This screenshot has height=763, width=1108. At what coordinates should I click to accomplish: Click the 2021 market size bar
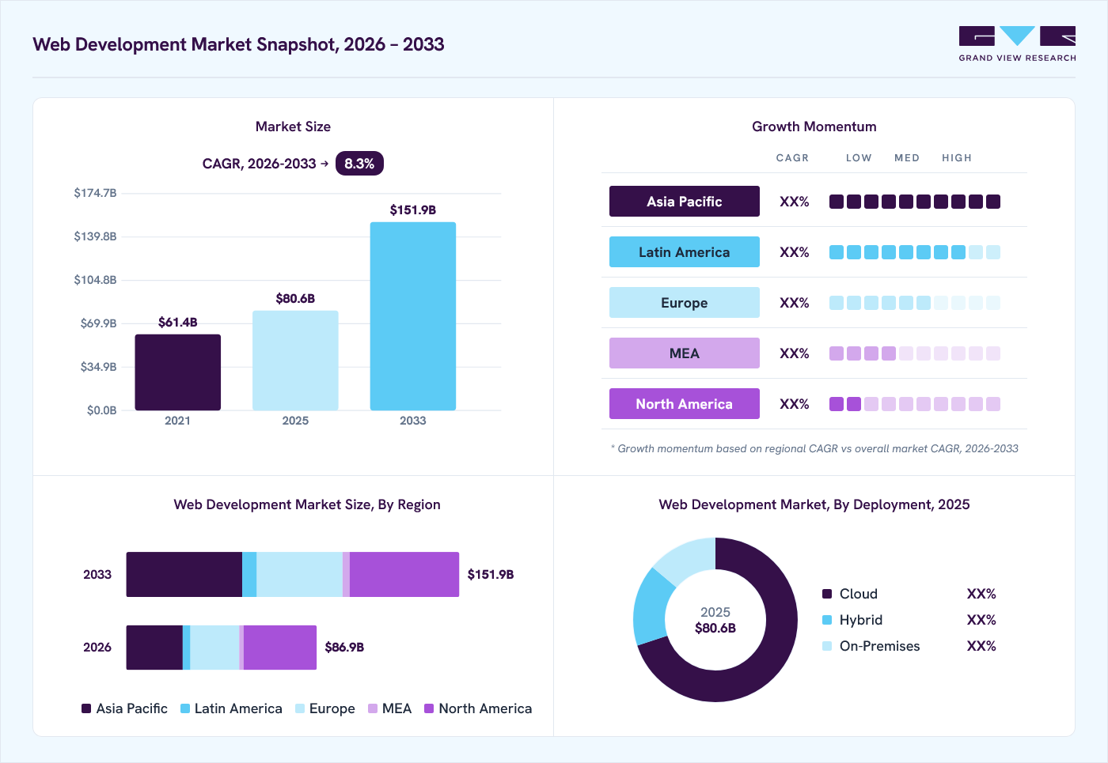click(x=177, y=372)
